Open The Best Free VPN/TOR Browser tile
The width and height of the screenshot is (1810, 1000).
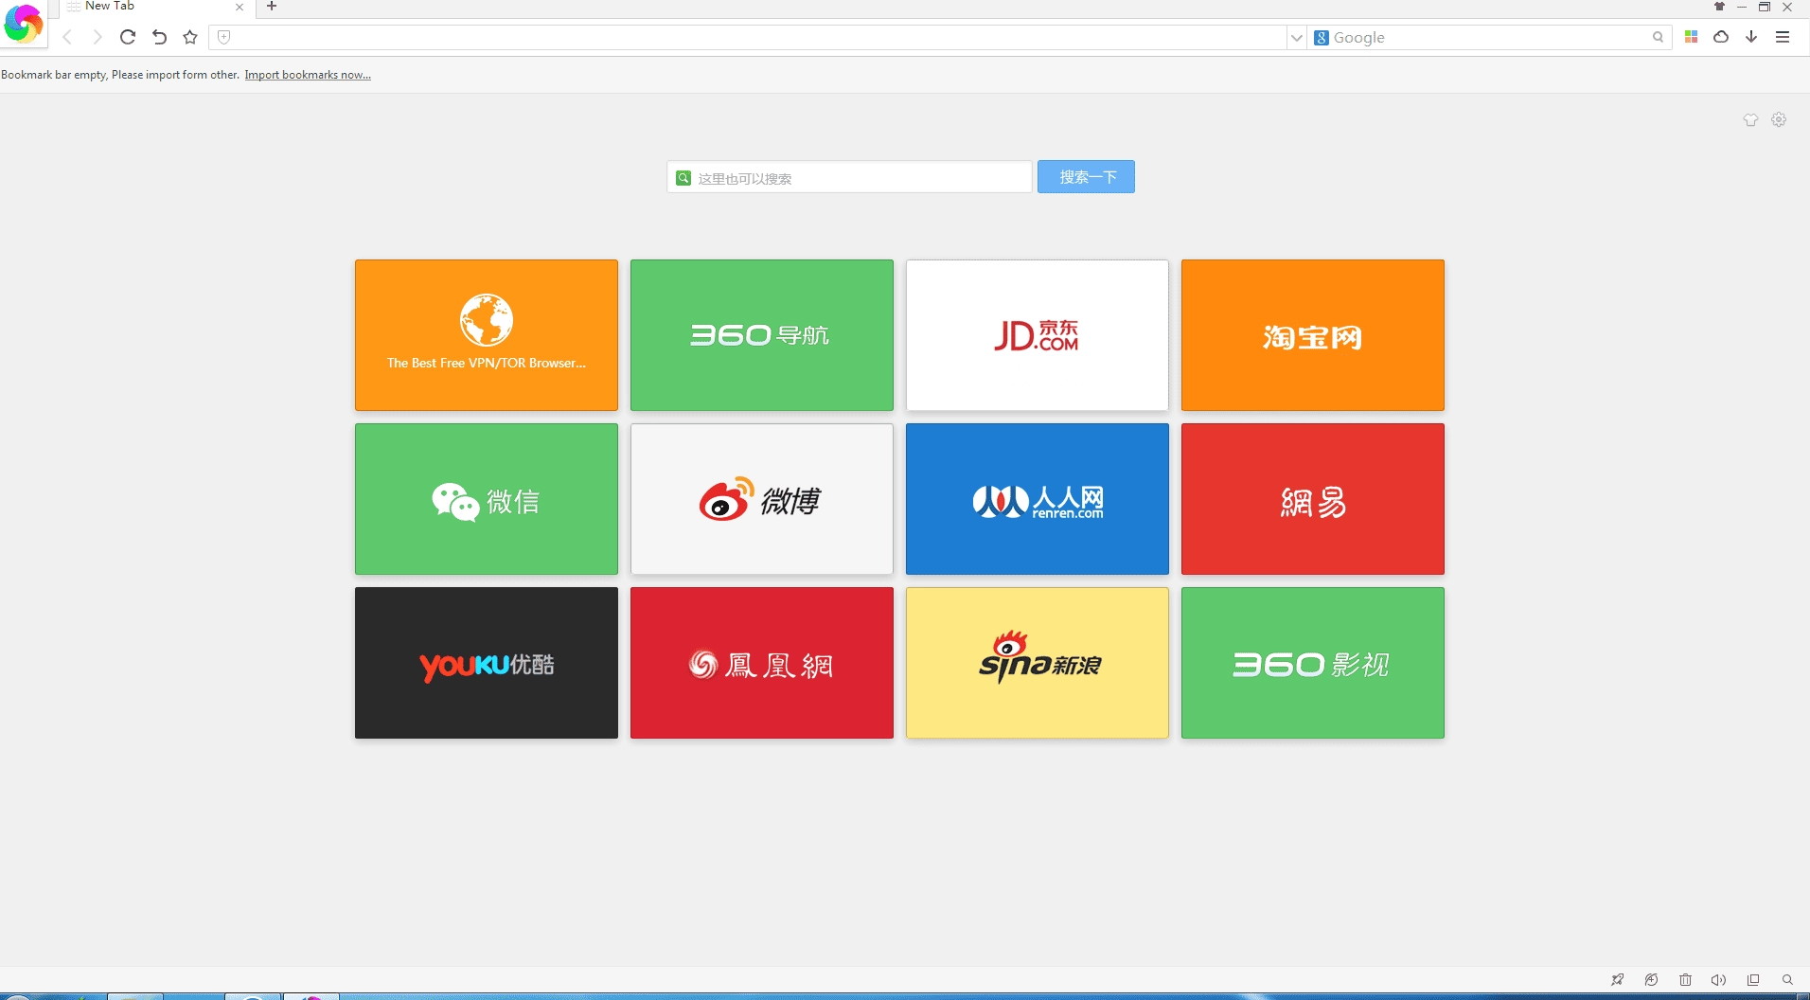[x=487, y=335]
